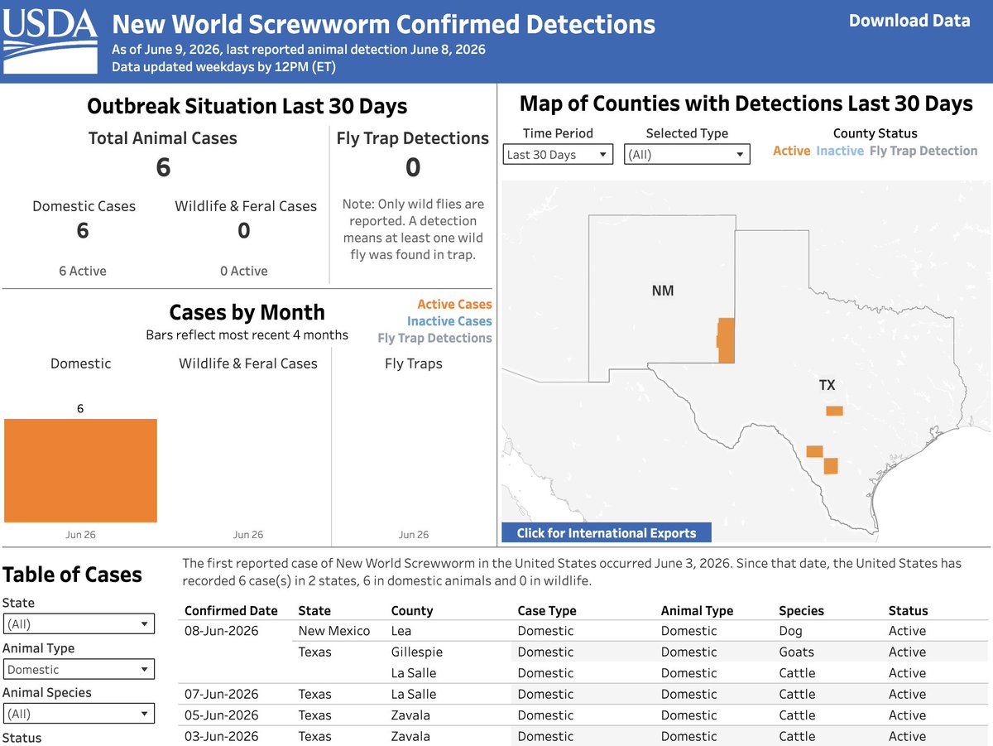Open the Selected Type dropdown
The width and height of the screenshot is (993, 746).
[x=687, y=154]
